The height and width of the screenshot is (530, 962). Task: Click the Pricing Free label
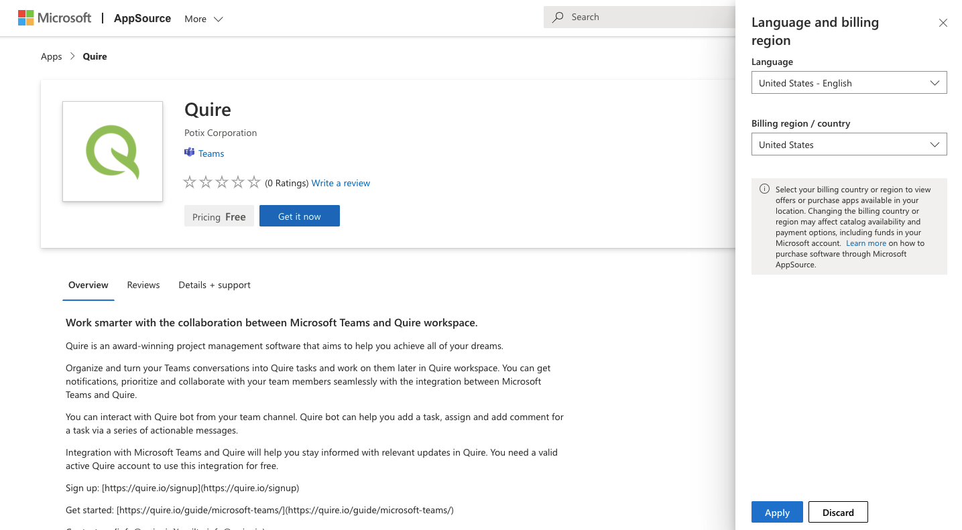tap(219, 216)
